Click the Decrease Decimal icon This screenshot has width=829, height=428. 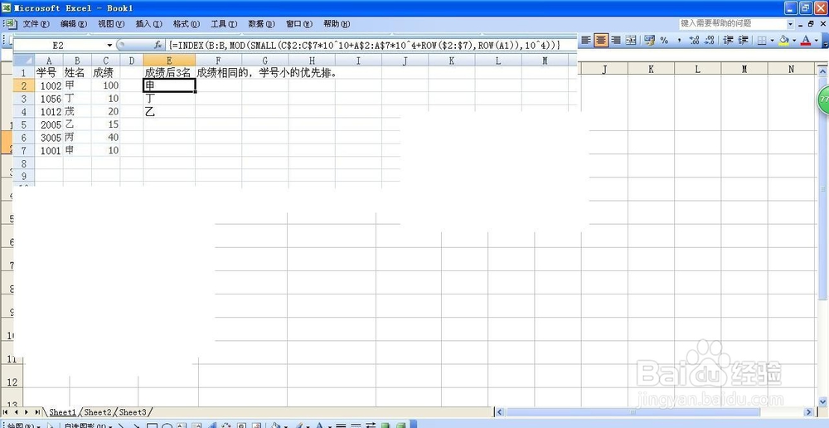point(708,40)
